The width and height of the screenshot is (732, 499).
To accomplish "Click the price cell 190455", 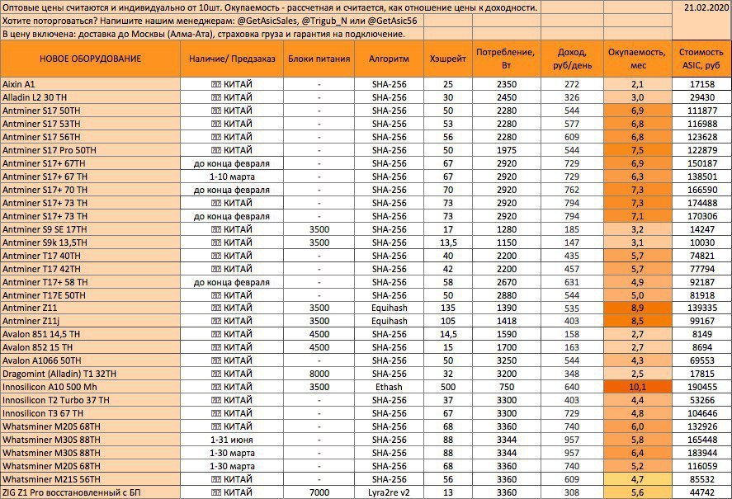I will pos(701,387).
